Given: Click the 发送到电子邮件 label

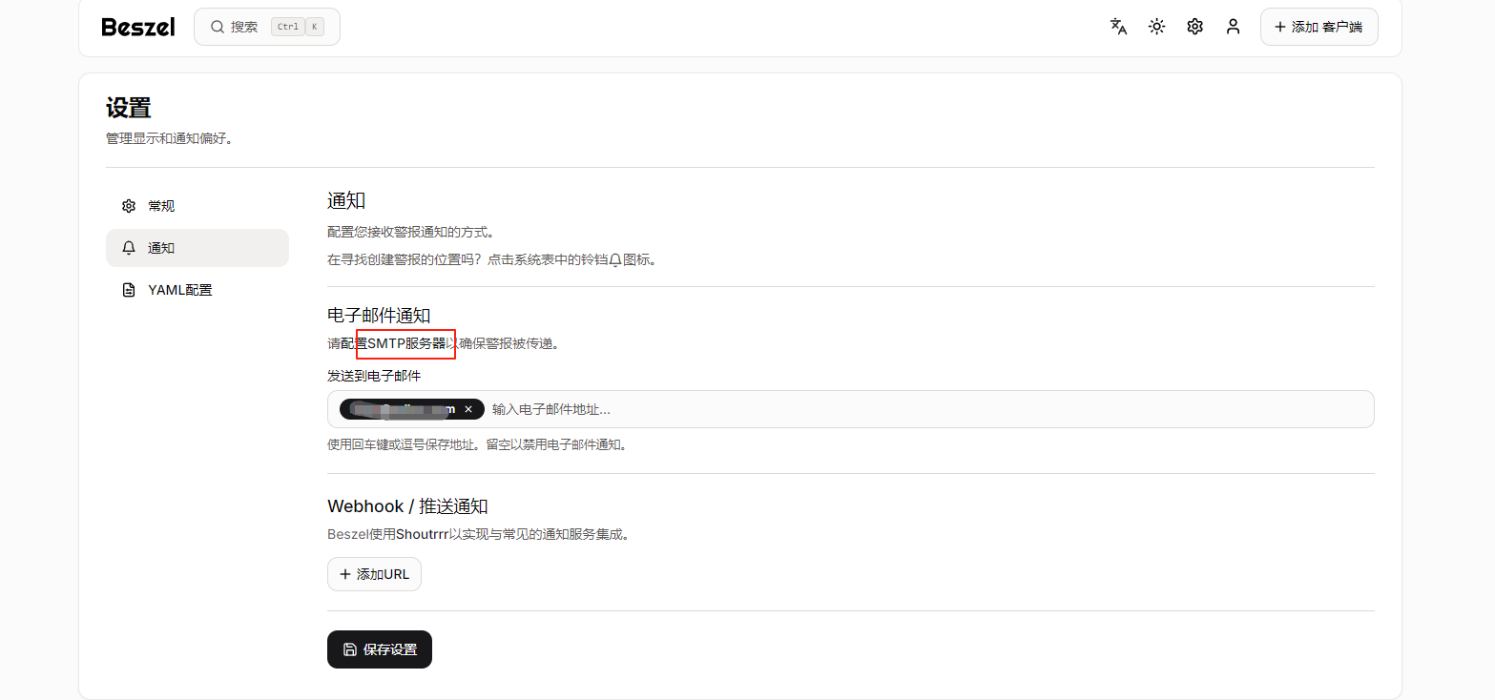Looking at the screenshot, I should (x=374, y=376).
